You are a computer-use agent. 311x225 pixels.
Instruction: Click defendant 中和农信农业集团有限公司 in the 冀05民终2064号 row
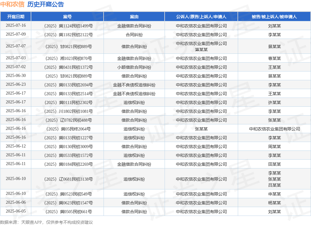tap(275, 129)
